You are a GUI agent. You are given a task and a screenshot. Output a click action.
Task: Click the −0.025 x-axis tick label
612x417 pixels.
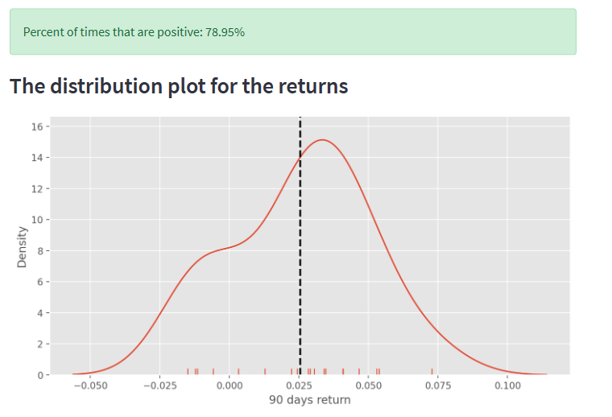(160, 386)
